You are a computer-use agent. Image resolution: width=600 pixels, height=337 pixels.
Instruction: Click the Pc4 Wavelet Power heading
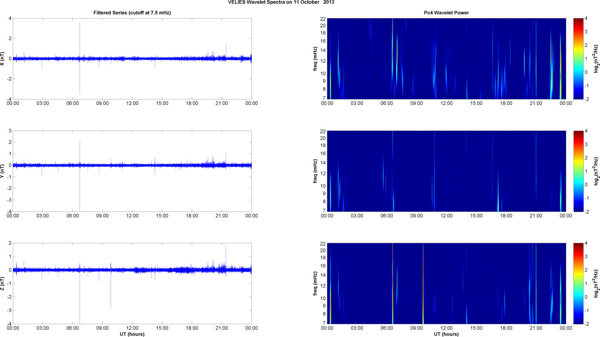pos(446,13)
